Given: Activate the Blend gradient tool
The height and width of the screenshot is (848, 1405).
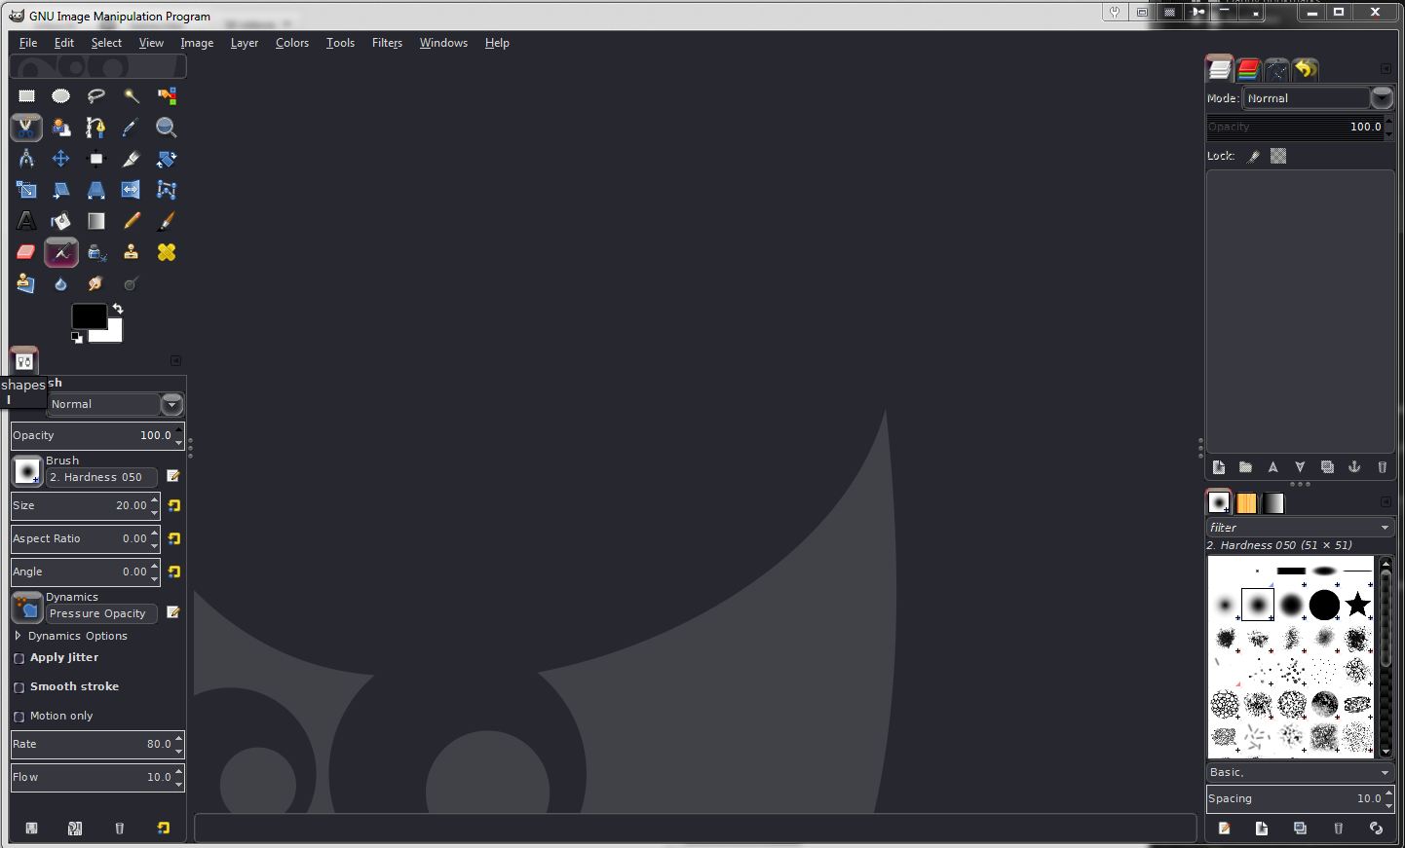Looking at the screenshot, I should (x=96, y=221).
